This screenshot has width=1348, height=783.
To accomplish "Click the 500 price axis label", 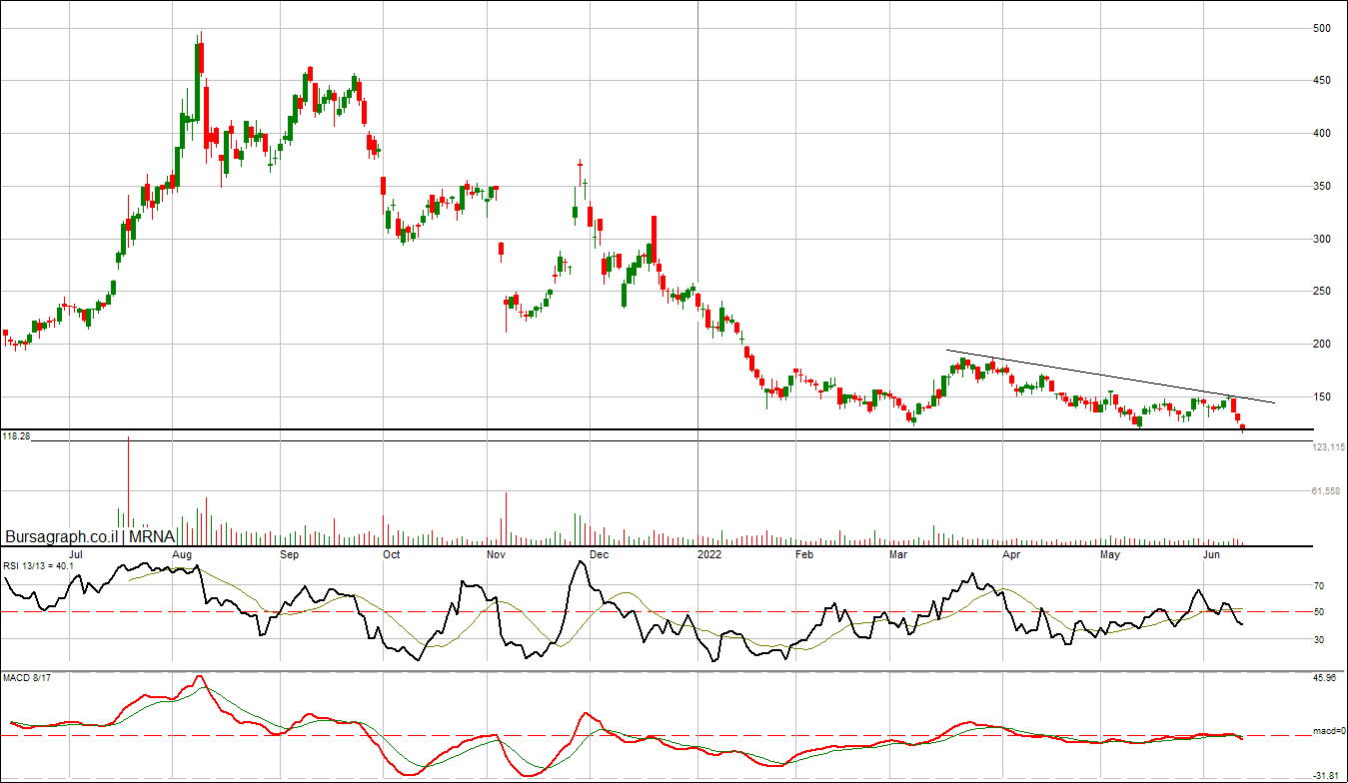I will [x=1321, y=28].
